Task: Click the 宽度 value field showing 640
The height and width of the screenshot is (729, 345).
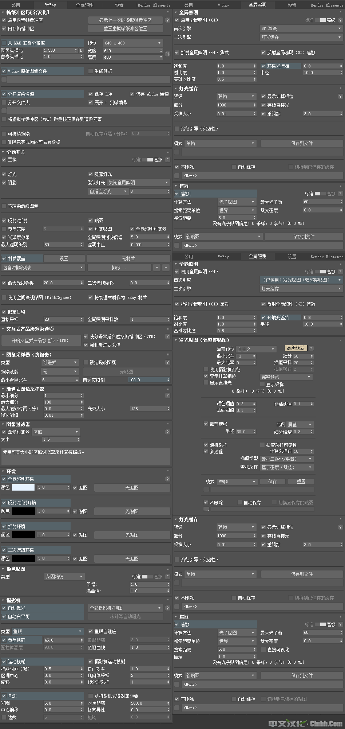Action: [131, 51]
